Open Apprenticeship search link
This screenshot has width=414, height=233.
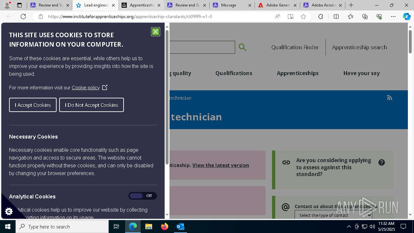(359, 47)
